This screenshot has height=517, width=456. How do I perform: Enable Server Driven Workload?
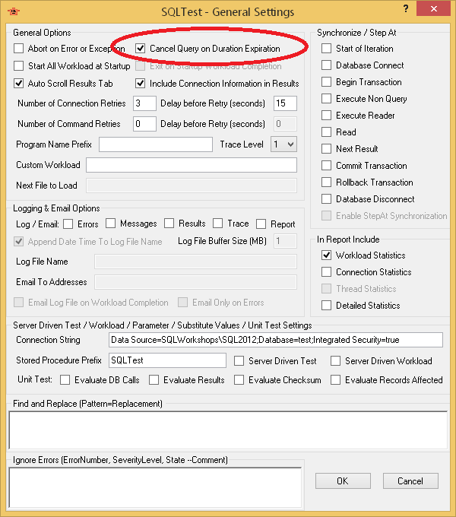pos(335,360)
